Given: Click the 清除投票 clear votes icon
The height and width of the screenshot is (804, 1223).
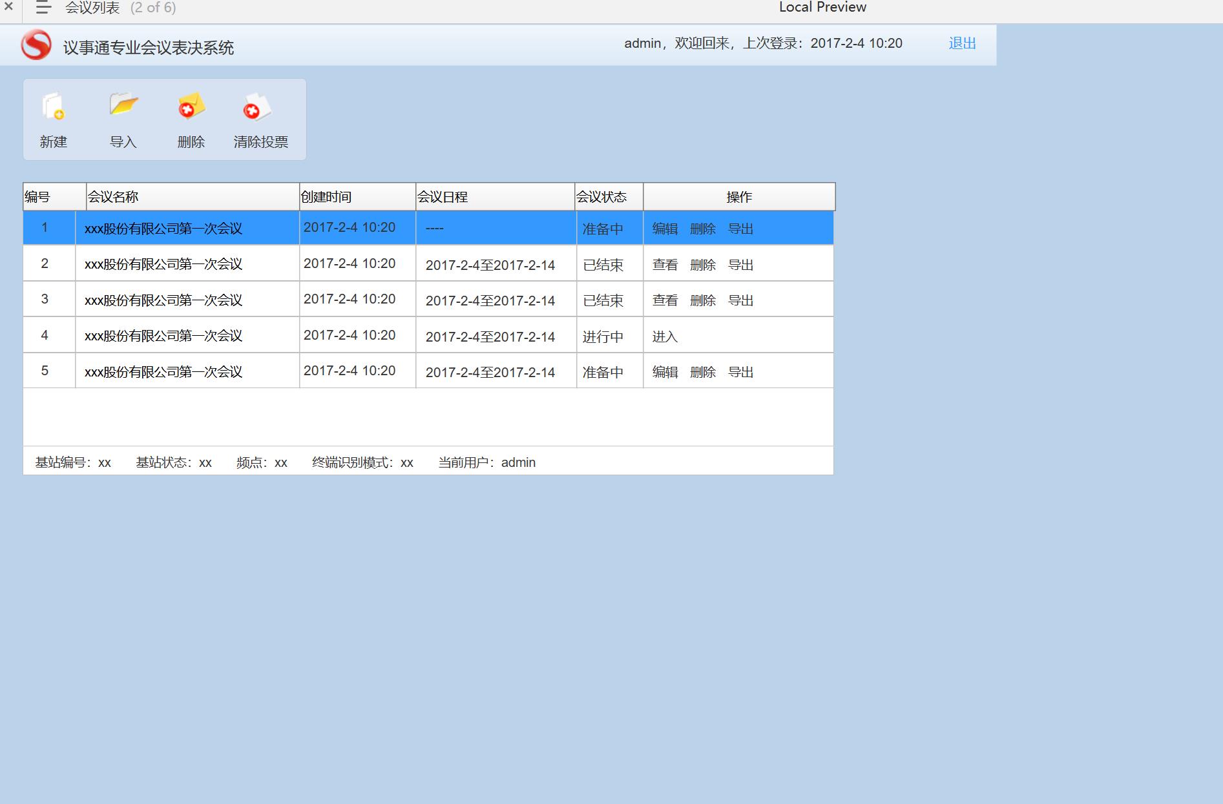Looking at the screenshot, I should pyautogui.click(x=257, y=107).
